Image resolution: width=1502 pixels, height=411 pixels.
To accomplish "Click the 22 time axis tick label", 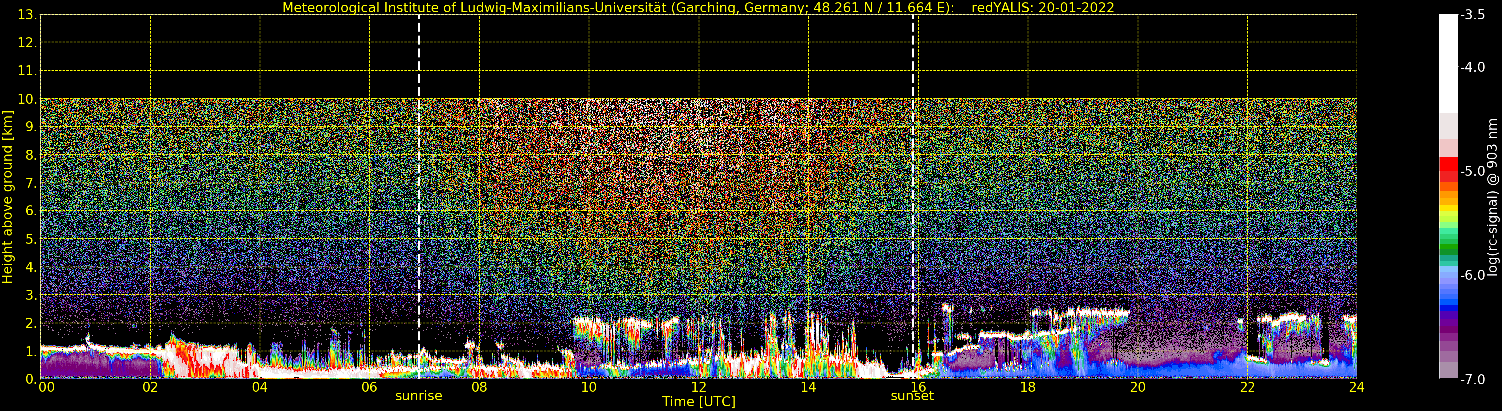I will point(1247,387).
